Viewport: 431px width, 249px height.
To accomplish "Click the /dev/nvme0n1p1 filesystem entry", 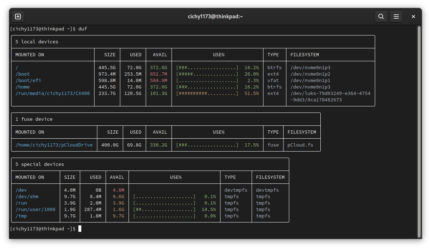I will [x=310, y=80].
